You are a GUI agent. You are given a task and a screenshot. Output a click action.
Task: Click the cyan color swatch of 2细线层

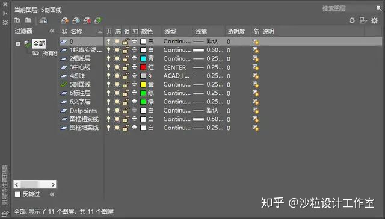(143, 58)
